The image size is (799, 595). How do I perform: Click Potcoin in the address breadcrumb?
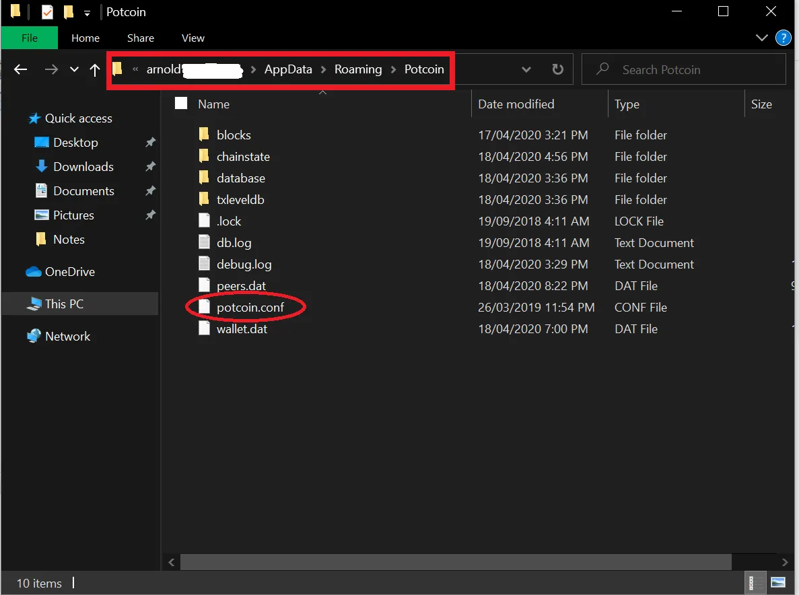tap(424, 69)
